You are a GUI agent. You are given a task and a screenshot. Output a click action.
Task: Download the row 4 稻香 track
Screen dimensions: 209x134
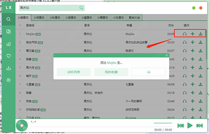tap(201, 59)
